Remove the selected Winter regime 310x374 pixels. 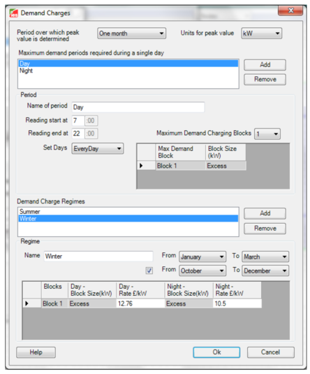click(x=265, y=229)
